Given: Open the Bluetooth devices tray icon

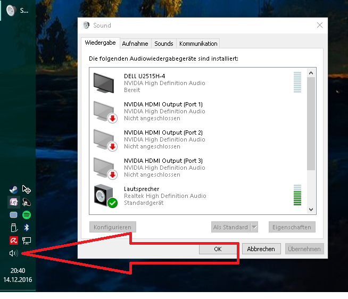Looking at the screenshot, I should point(27,228).
